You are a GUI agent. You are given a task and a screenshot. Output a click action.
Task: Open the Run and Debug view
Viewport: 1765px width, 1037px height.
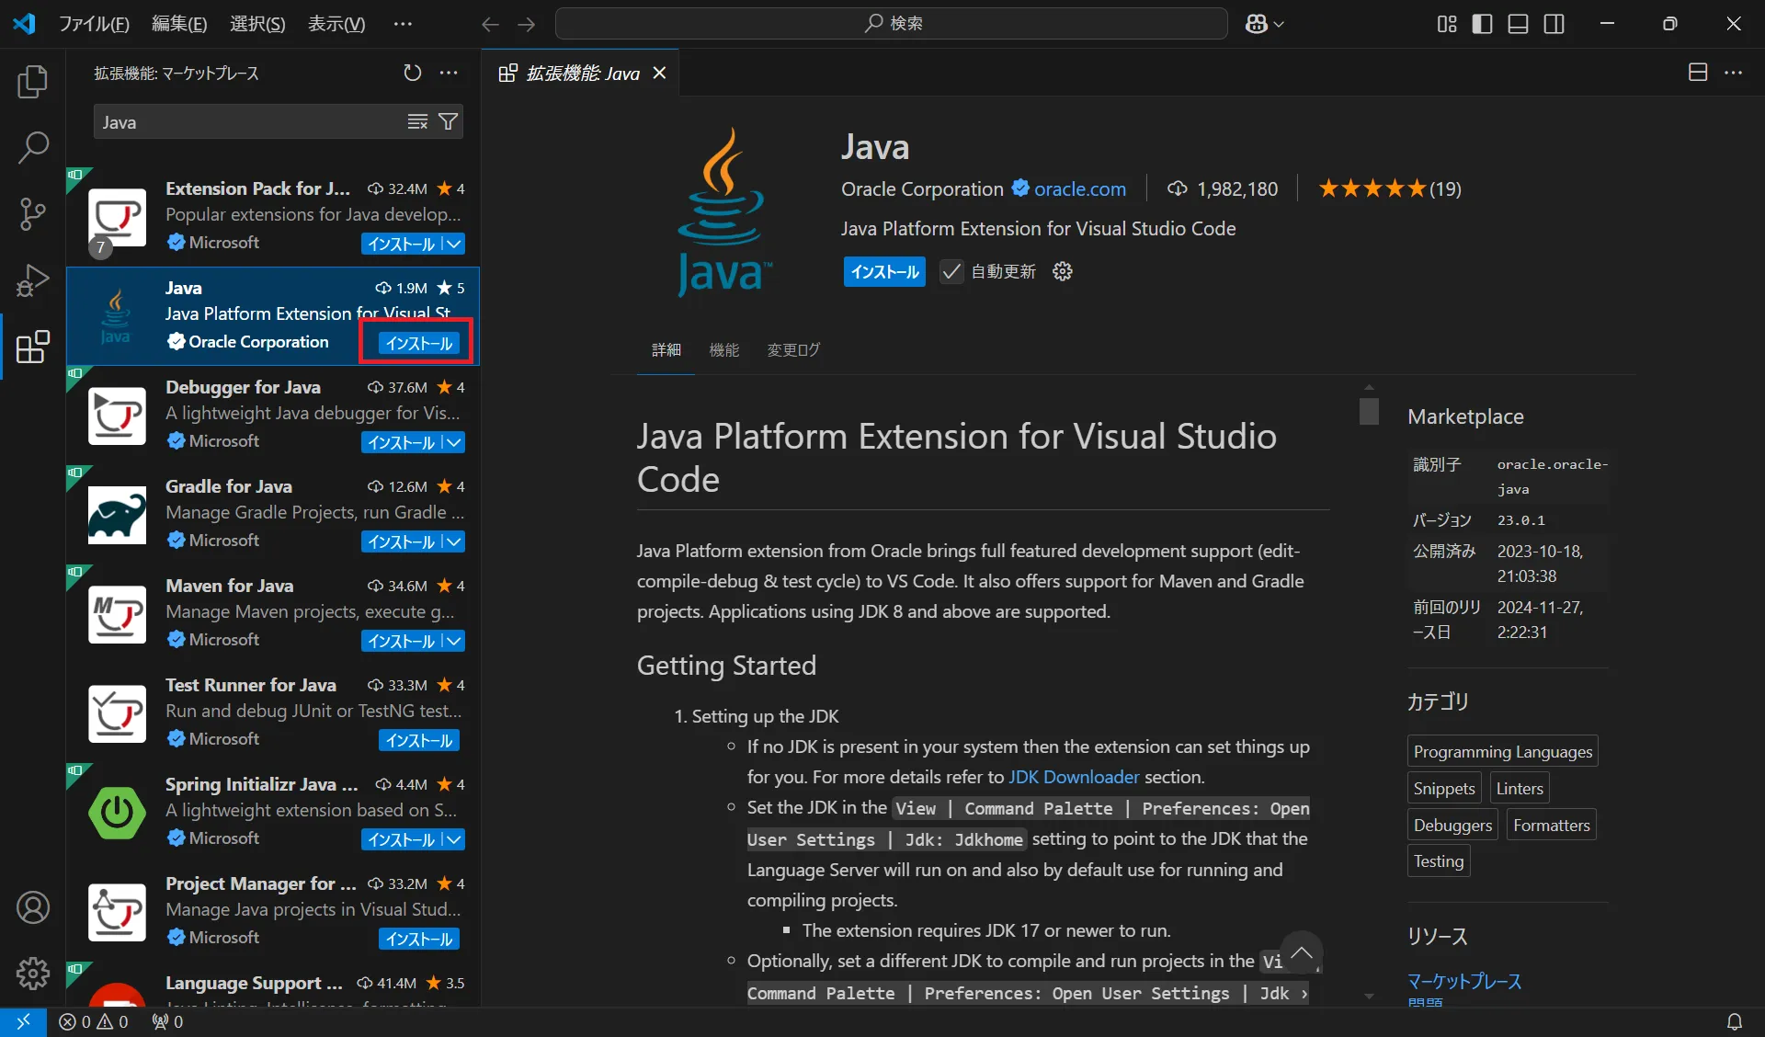[x=32, y=280]
